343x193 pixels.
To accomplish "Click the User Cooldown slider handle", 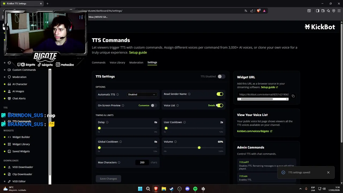I will point(166,128).
